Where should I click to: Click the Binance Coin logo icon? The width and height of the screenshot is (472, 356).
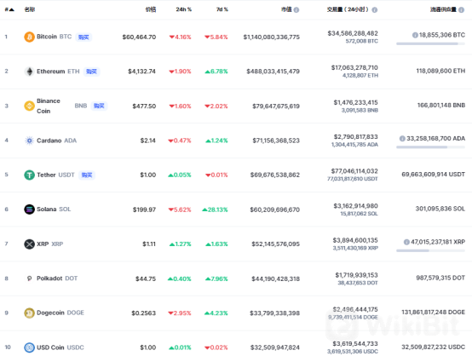coord(29,106)
